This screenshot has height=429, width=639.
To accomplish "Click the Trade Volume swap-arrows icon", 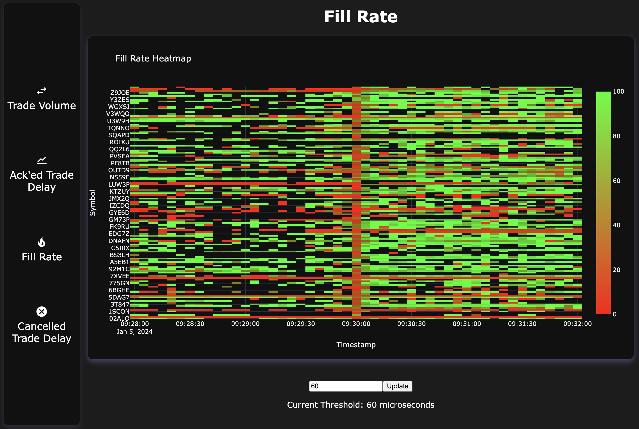I will (x=42, y=91).
